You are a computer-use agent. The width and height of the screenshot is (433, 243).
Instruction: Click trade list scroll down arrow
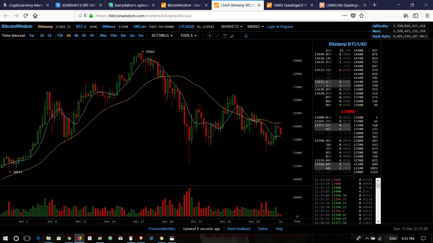378,221
